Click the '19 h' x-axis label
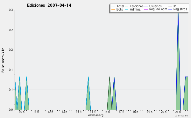Screen dimensions: 191x118 click(x=150, y=112)
